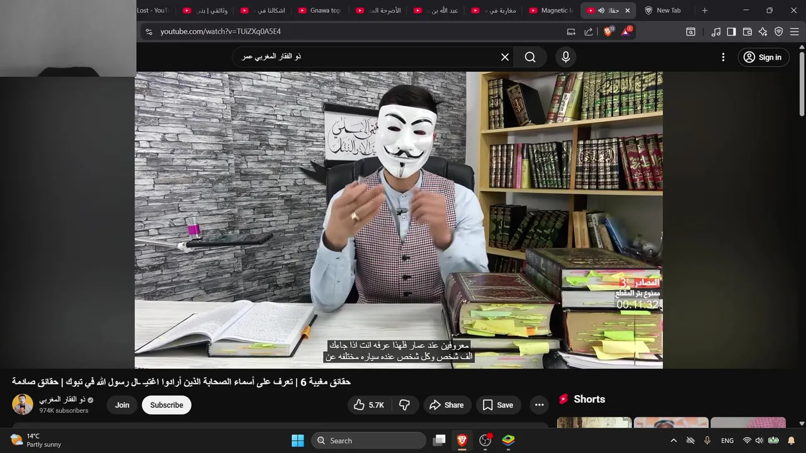Open Brave Shields lion icon

[x=608, y=31]
